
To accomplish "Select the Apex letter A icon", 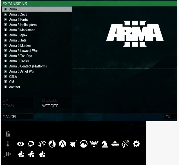I will point(62,144).
